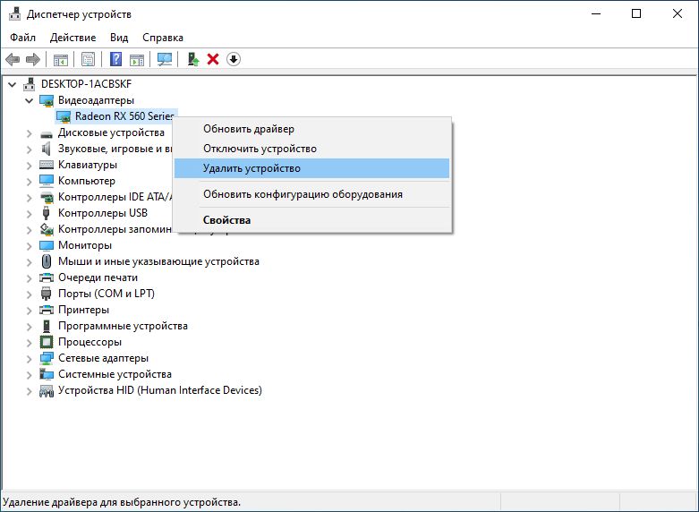Select the Программные устройства row

123,326
